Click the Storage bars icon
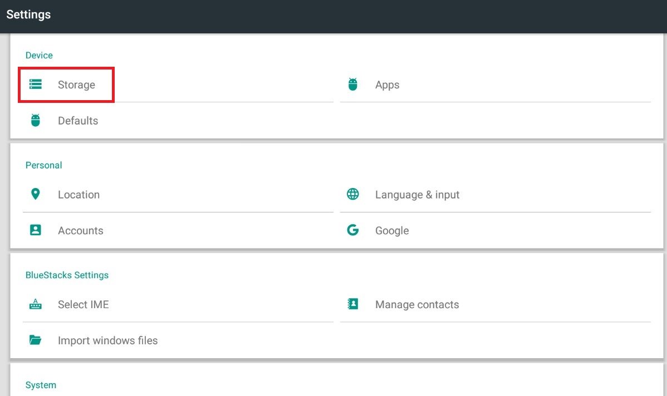This screenshot has width=667, height=396. click(x=36, y=85)
